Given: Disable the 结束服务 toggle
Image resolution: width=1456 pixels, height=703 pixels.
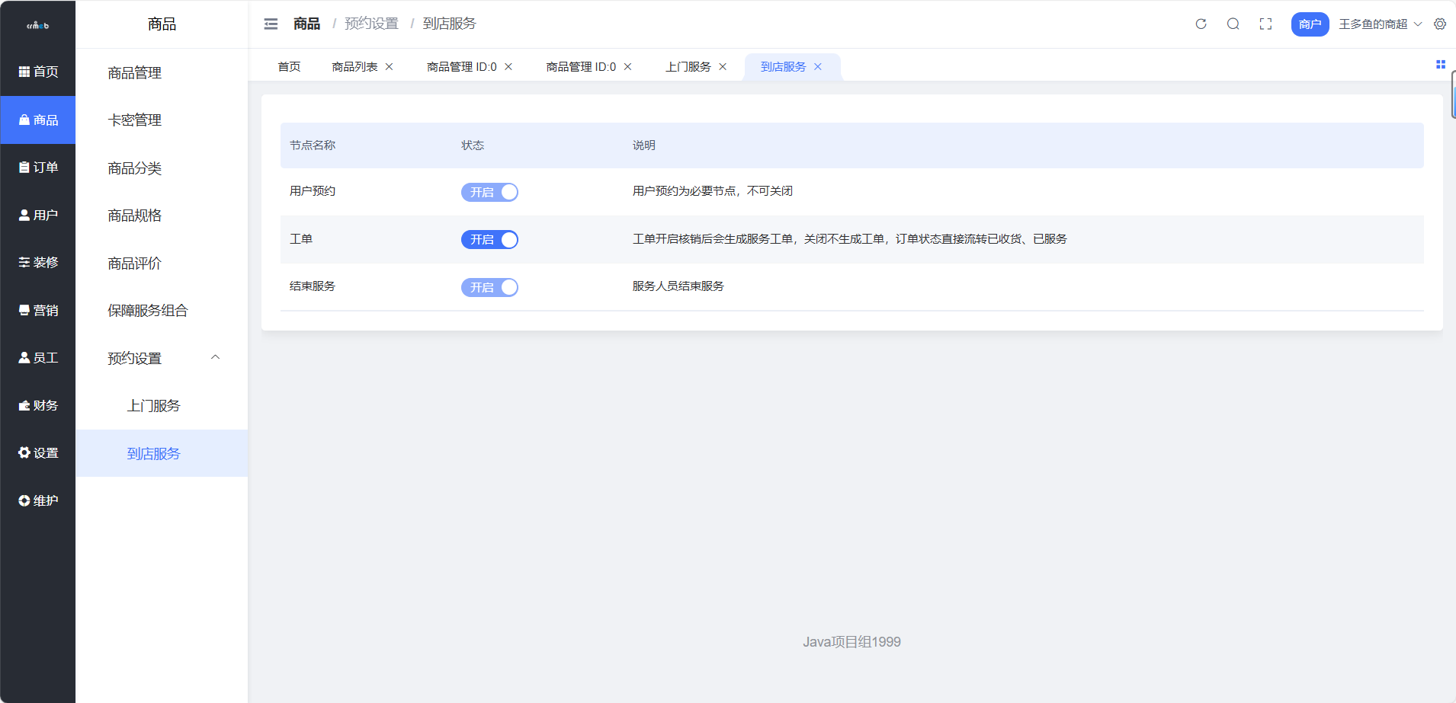Looking at the screenshot, I should 489,287.
